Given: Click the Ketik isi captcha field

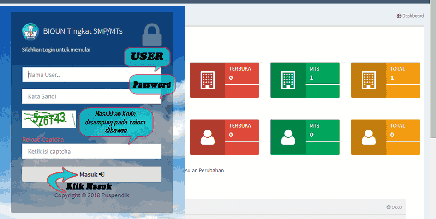Looking at the screenshot, I should point(92,152).
